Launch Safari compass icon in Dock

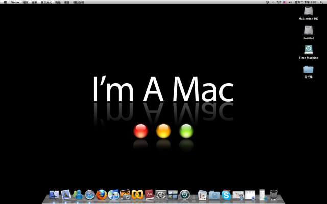pyautogui.click(x=90, y=195)
